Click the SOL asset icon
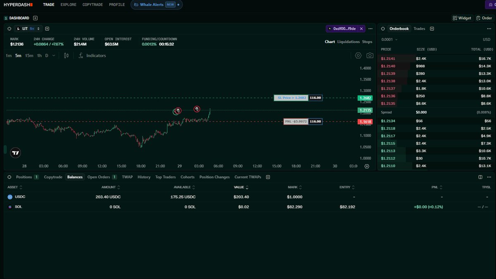The width and height of the screenshot is (496, 279). [x=10, y=207]
